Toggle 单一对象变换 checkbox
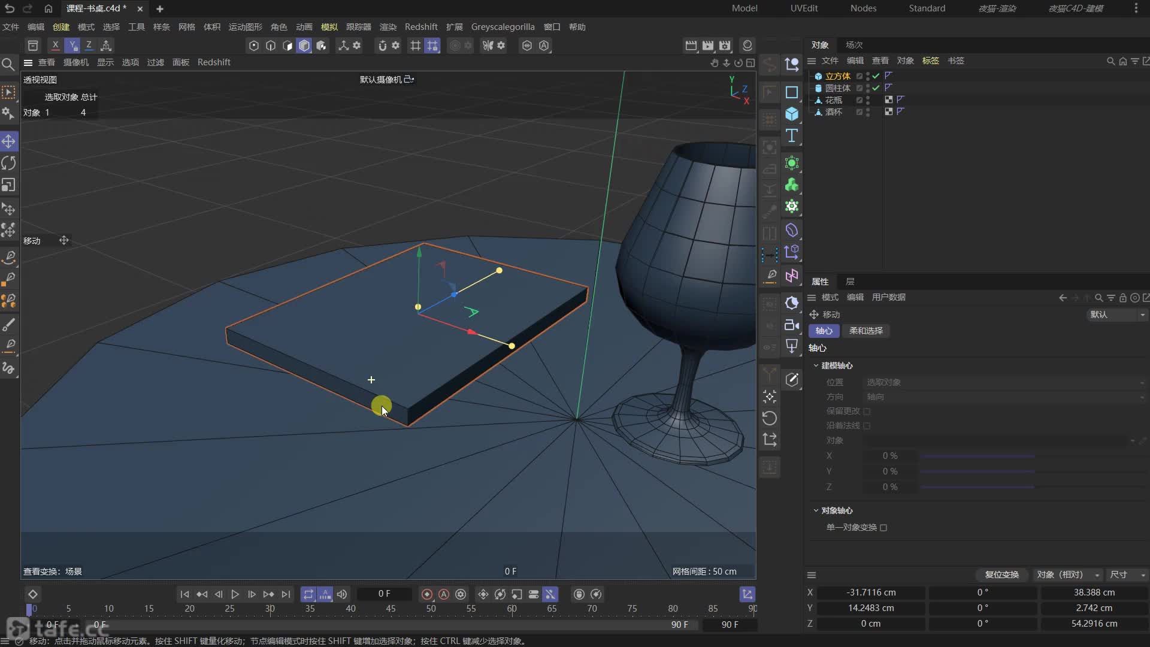This screenshot has height=647, width=1150. [883, 528]
